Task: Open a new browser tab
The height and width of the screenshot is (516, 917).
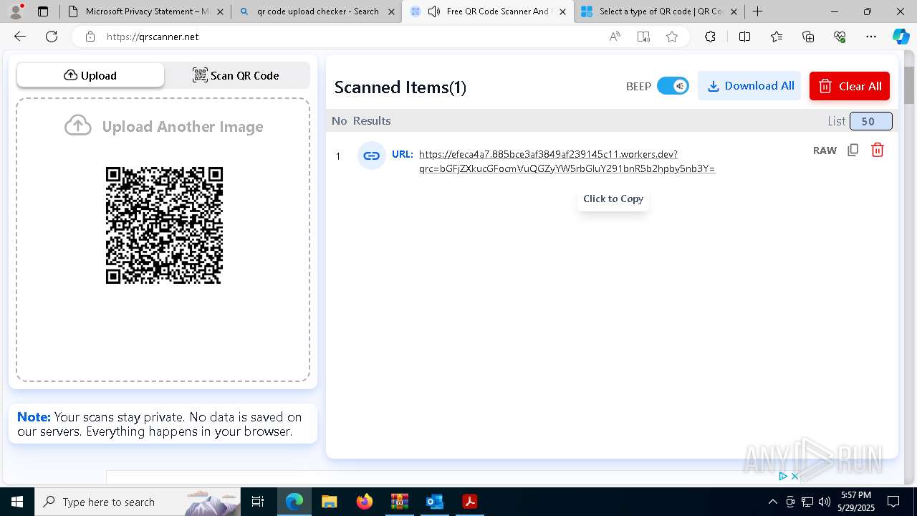Action: 757,11
